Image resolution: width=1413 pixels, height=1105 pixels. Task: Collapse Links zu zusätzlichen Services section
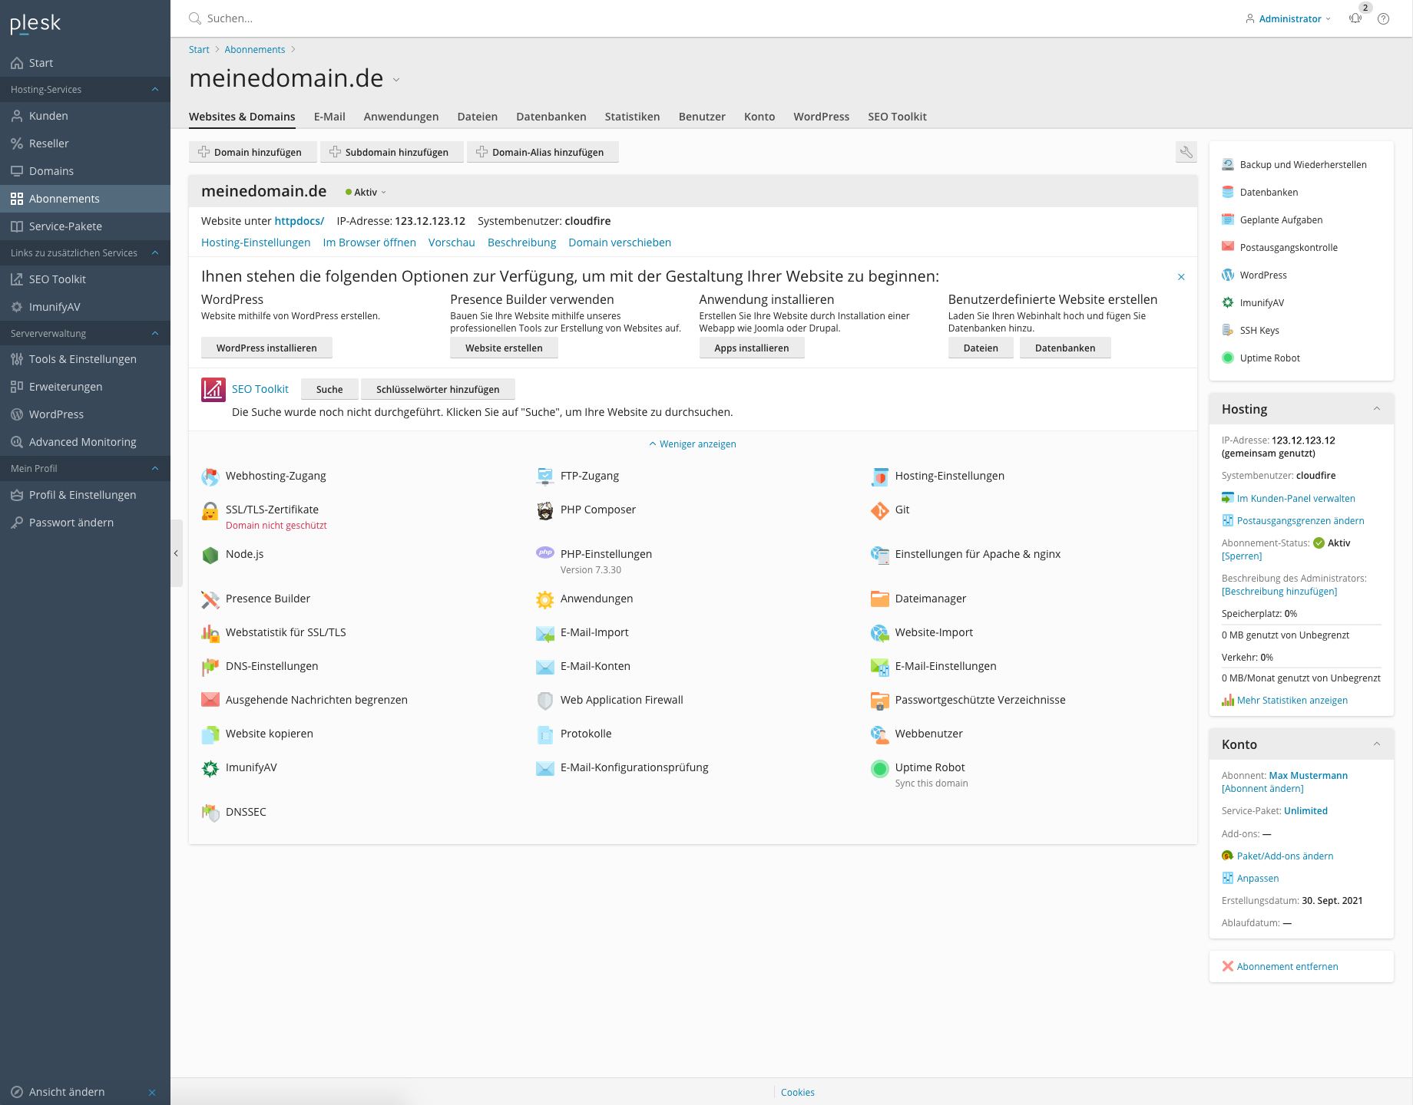(155, 253)
